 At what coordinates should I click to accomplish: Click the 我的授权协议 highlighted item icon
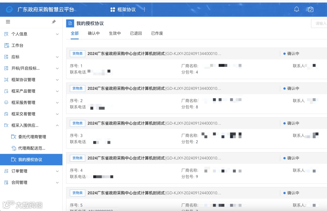(x=14, y=159)
